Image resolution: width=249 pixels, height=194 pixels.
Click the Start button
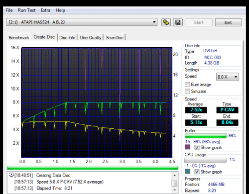point(199,22)
